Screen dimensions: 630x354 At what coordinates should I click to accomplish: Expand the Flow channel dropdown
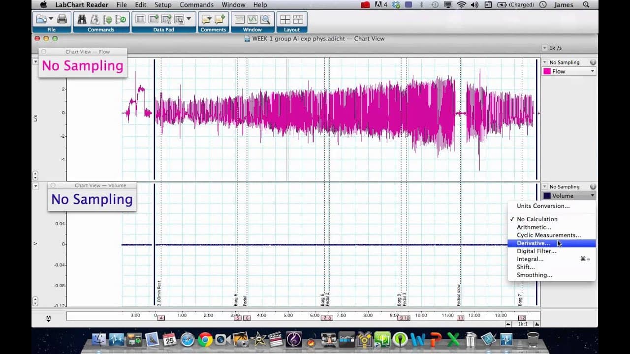(x=569, y=71)
